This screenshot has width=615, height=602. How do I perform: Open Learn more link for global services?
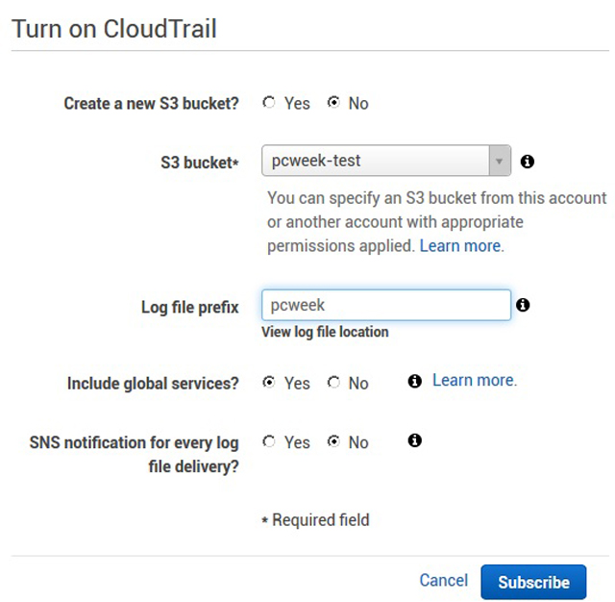coord(475,380)
